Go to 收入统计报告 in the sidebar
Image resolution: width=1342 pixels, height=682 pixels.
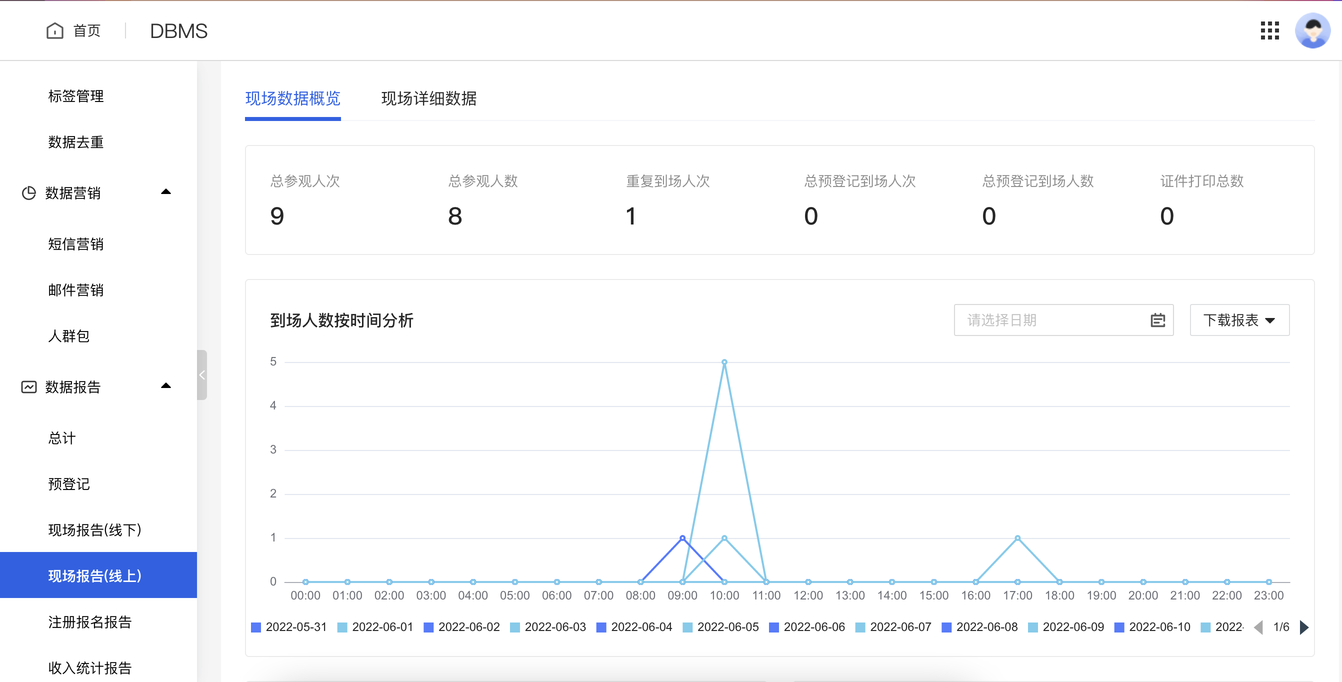(90, 668)
